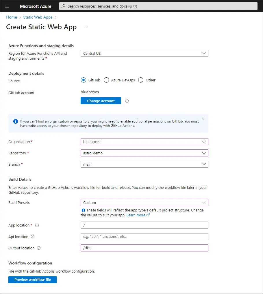Click the search magnifier in the search bar
This screenshot has height=294, width=263.
(x=63, y=6)
